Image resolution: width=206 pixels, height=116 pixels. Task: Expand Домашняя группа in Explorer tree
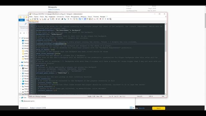[20, 101]
